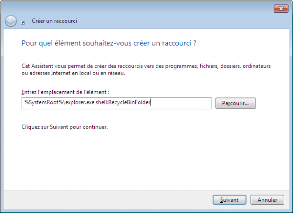Click the explorer.exe text in the location field
The width and height of the screenshot is (293, 213).
click(x=80, y=102)
